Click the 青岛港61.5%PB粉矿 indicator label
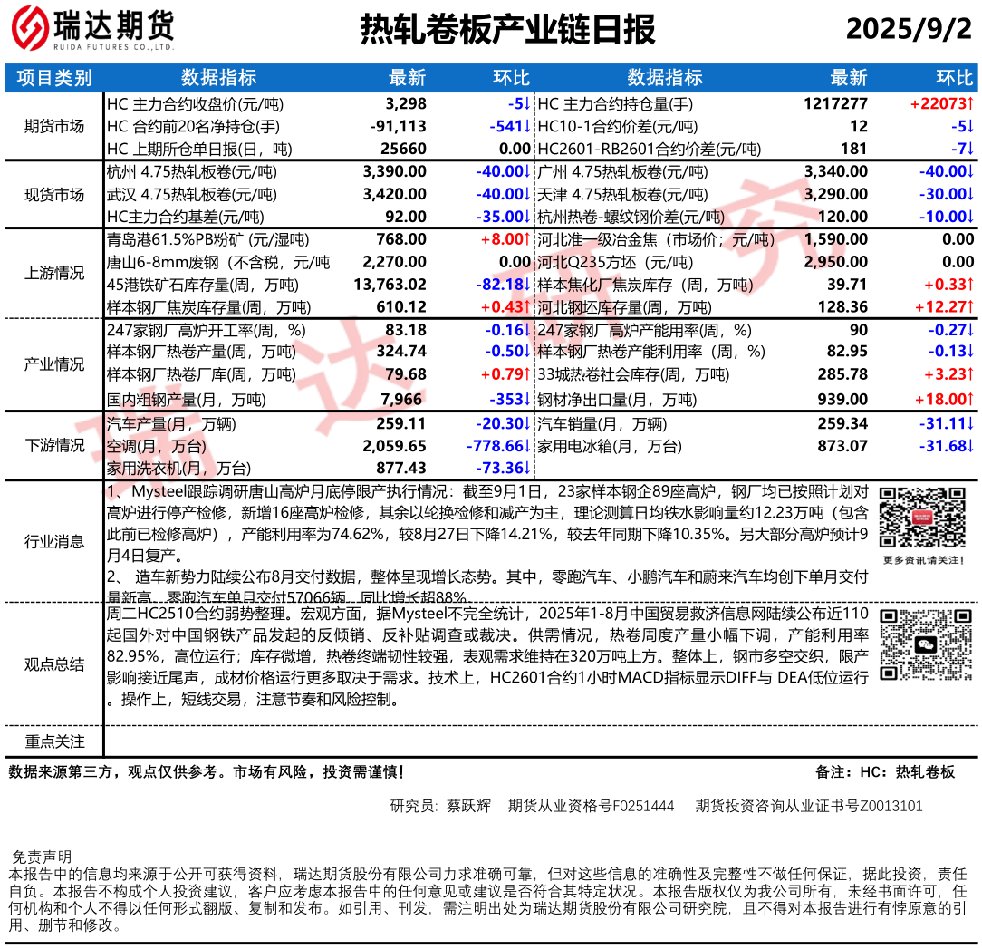Screen dimensions: 982x949 [207, 239]
